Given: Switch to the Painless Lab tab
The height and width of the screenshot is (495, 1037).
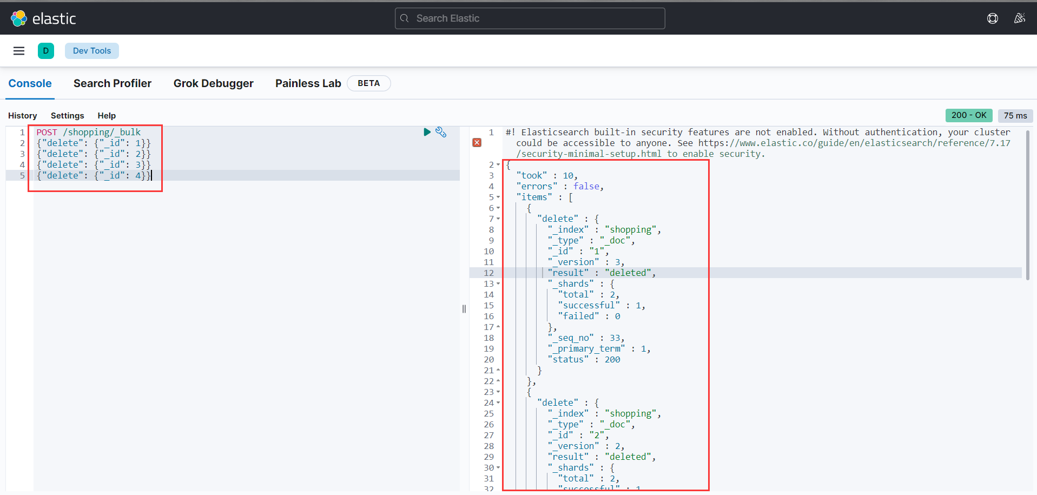Looking at the screenshot, I should coord(308,83).
